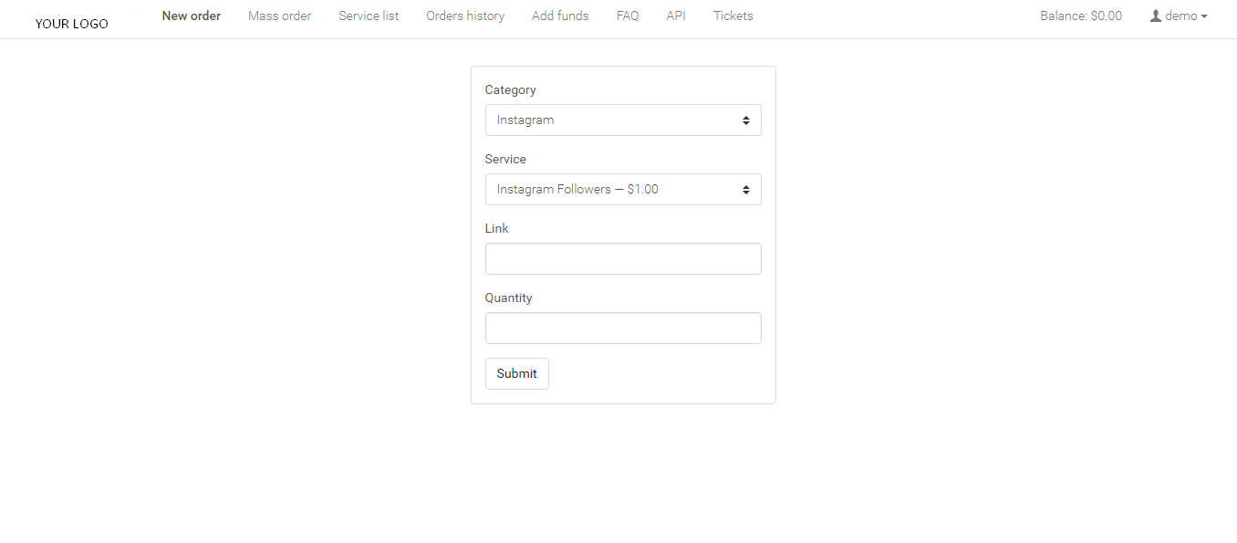
Task: Click the Balance: $0.00 indicator
Action: coord(1080,16)
